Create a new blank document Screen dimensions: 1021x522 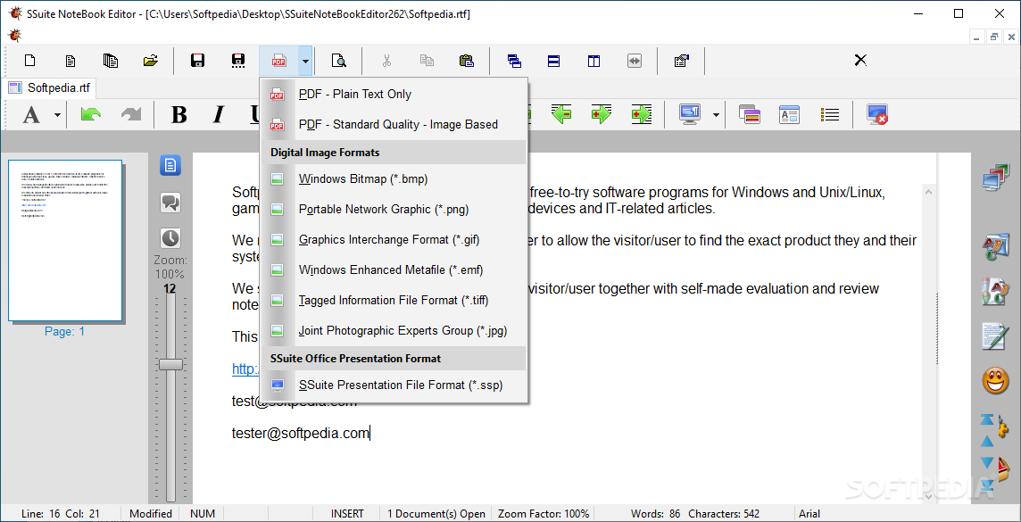(29, 62)
